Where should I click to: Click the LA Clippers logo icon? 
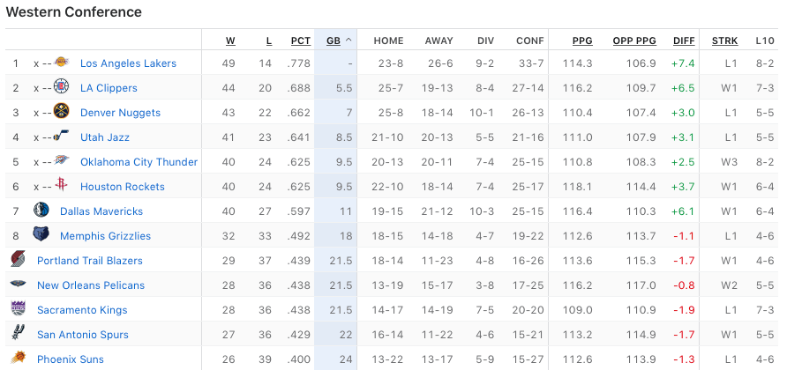(61, 87)
